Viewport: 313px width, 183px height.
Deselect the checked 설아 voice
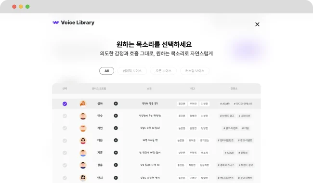pyautogui.click(x=65, y=104)
